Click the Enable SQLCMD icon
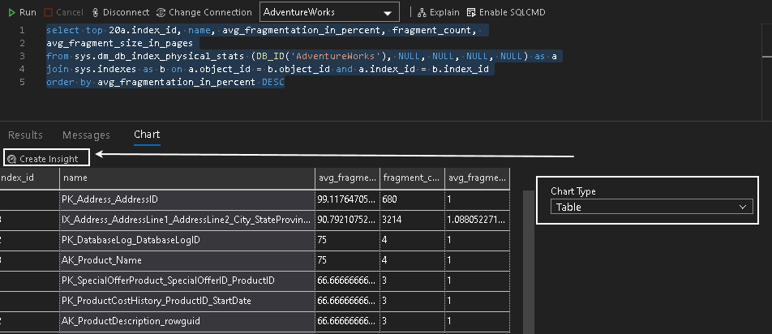 (x=471, y=12)
